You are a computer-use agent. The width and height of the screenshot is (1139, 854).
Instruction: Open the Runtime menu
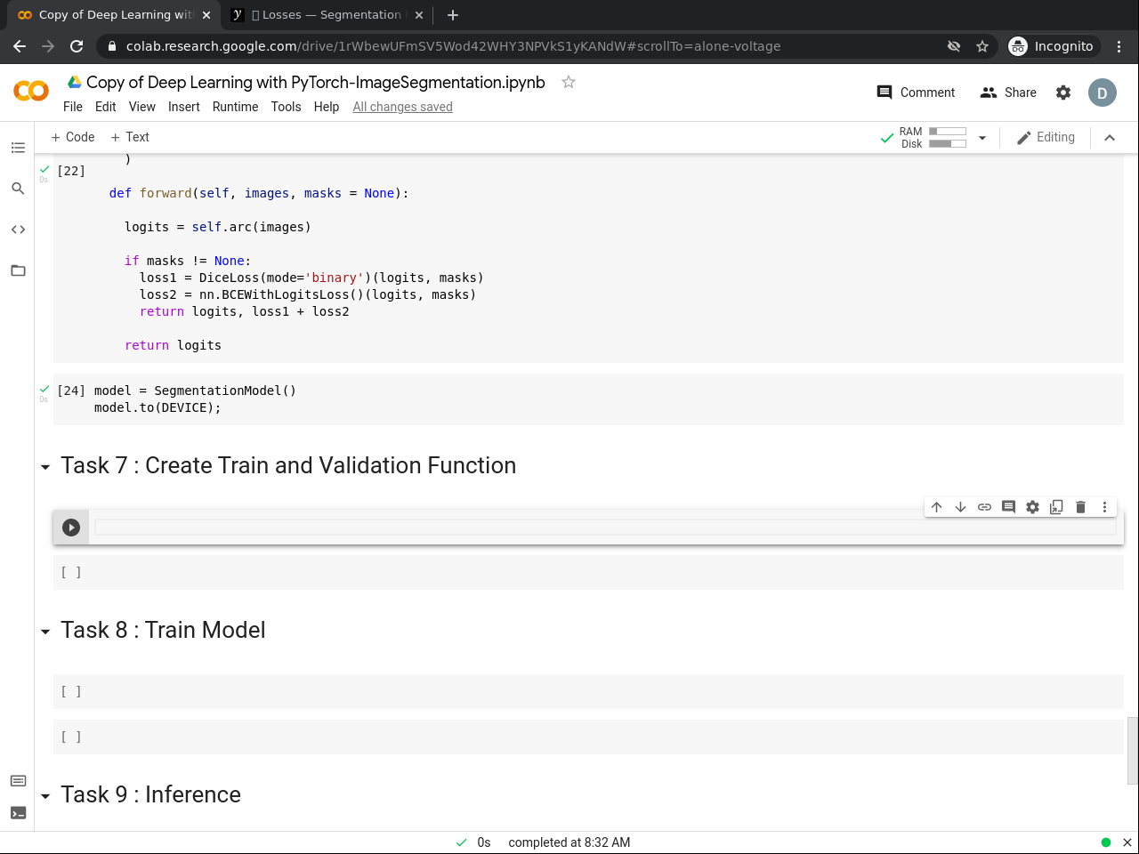pyautogui.click(x=235, y=107)
